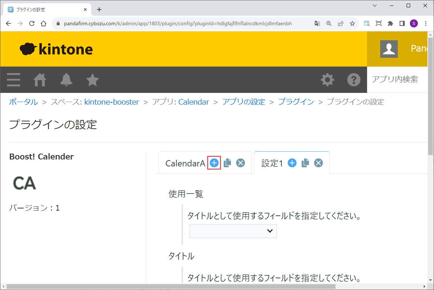Open the favorites star in kintone bar
The image size is (434, 290).
[93, 80]
